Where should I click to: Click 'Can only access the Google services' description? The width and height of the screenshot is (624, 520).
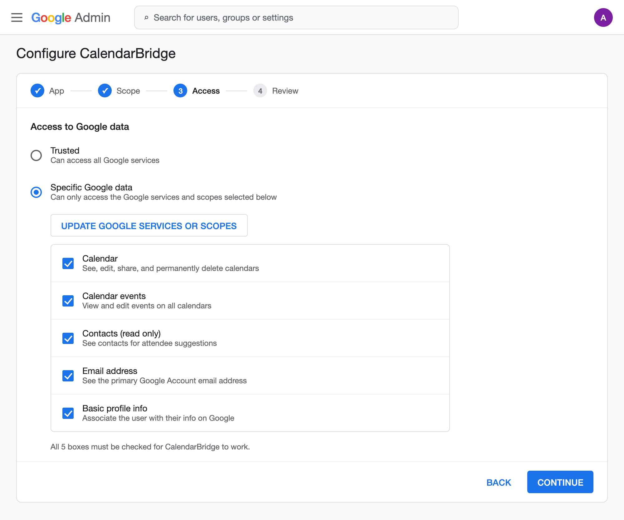tap(163, 197)
